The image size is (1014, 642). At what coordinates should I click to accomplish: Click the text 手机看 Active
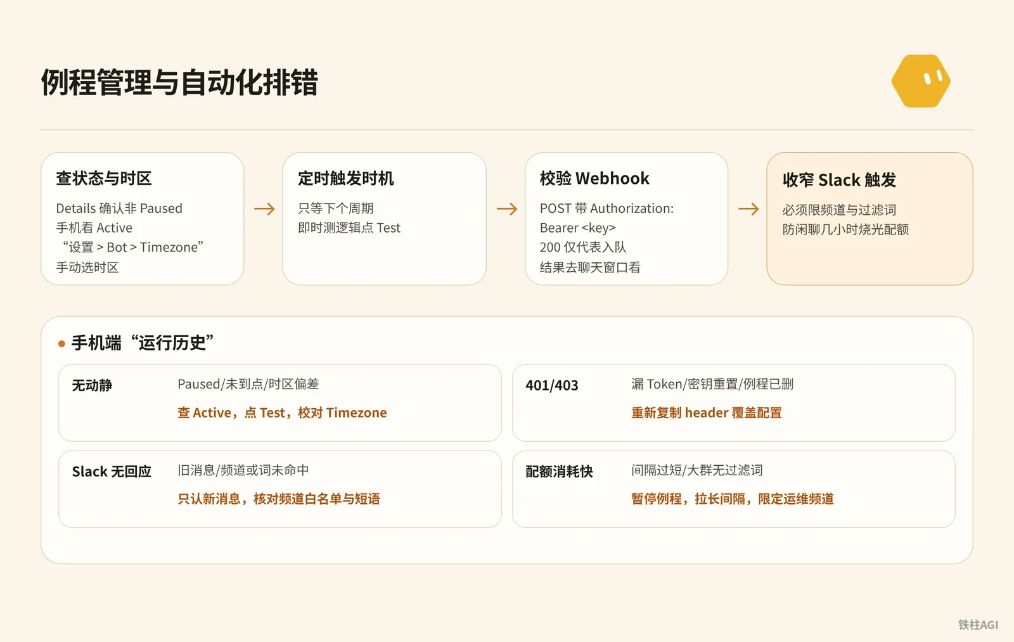pos(94,228)
